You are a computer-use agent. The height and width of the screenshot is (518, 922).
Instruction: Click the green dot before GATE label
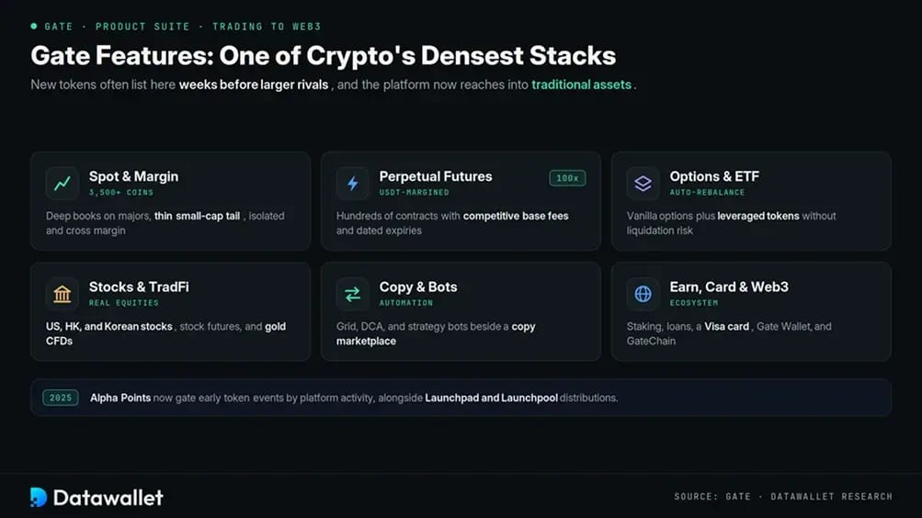(x=34, y=27)
